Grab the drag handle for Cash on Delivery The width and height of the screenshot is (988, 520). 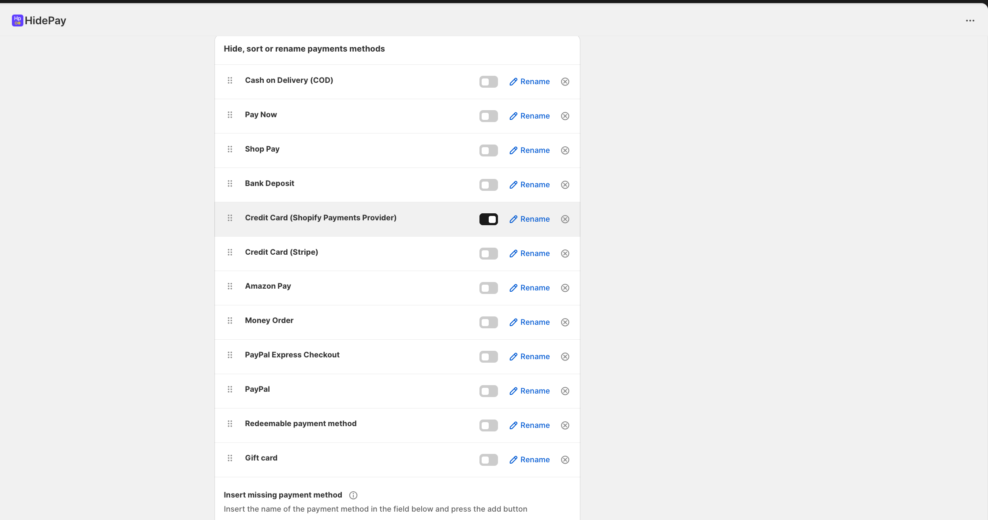point(230,80)
